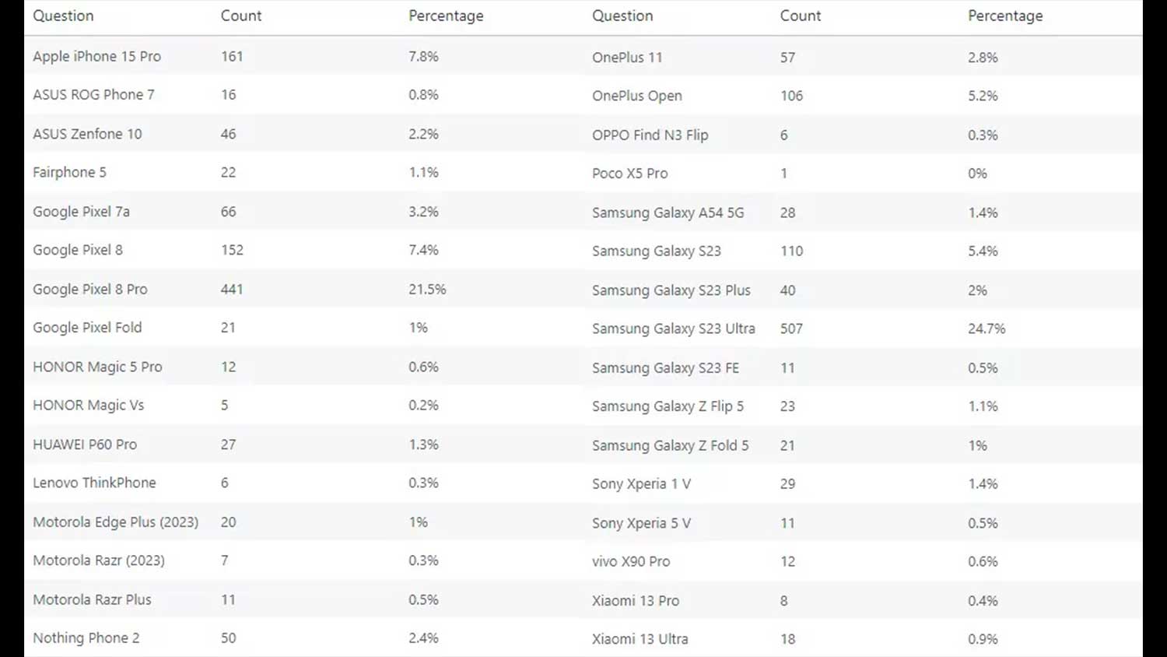Select the ASUS Zenfone 10 entry
The width and height of the screenshot is (1167, 657).
[87, 134]
